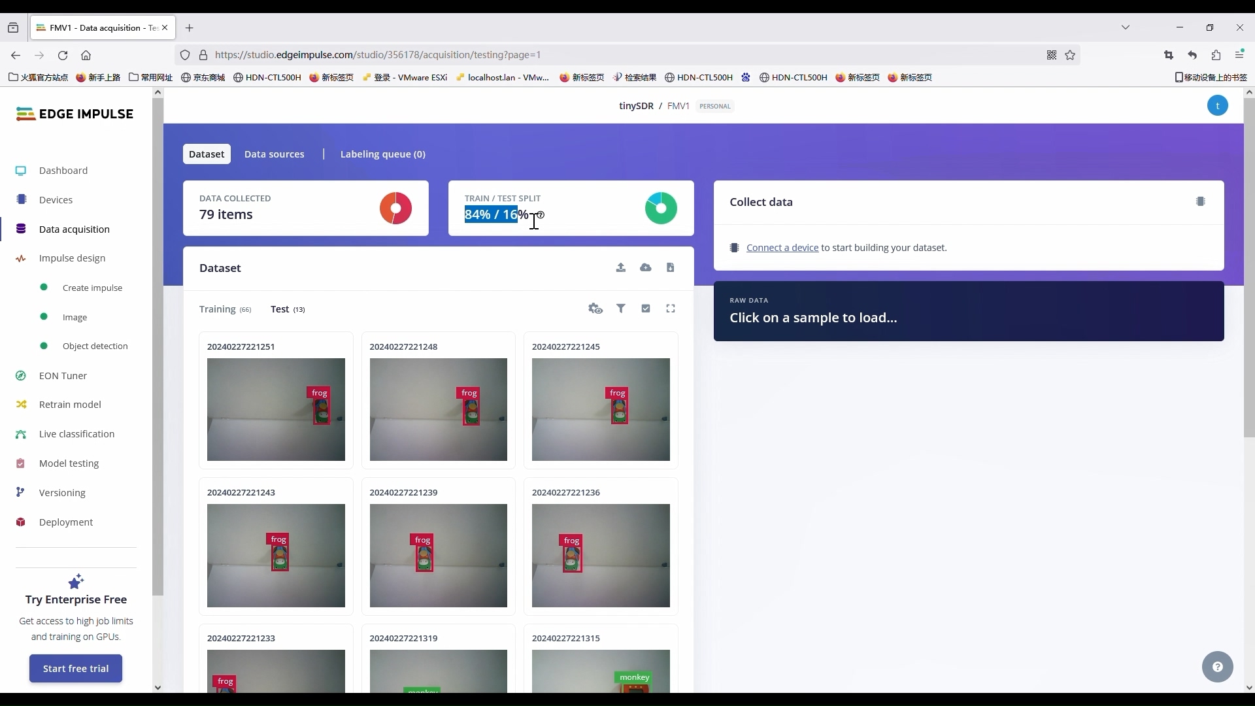Click the tinySDR breadcrumb
This screenshot has height=706, width=1255.
pyautogui.click(x=636, y=106)
